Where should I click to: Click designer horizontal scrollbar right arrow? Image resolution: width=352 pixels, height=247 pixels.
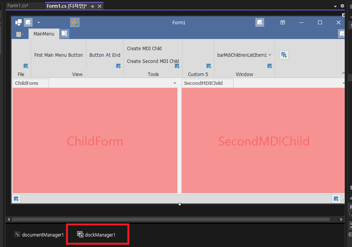click(341, 219)
